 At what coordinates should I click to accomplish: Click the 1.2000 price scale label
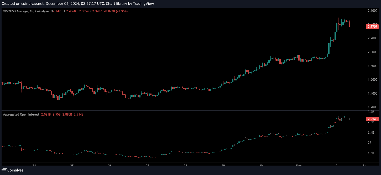(x=372, y=107)
